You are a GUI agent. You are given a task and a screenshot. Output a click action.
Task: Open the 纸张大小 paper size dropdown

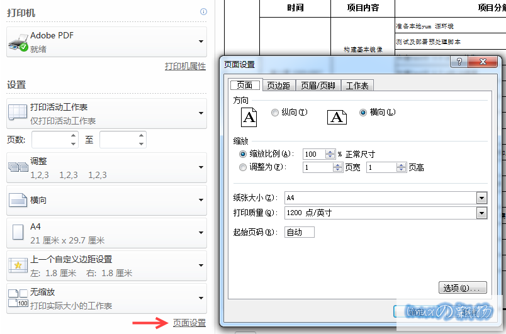tap(481, 198)
